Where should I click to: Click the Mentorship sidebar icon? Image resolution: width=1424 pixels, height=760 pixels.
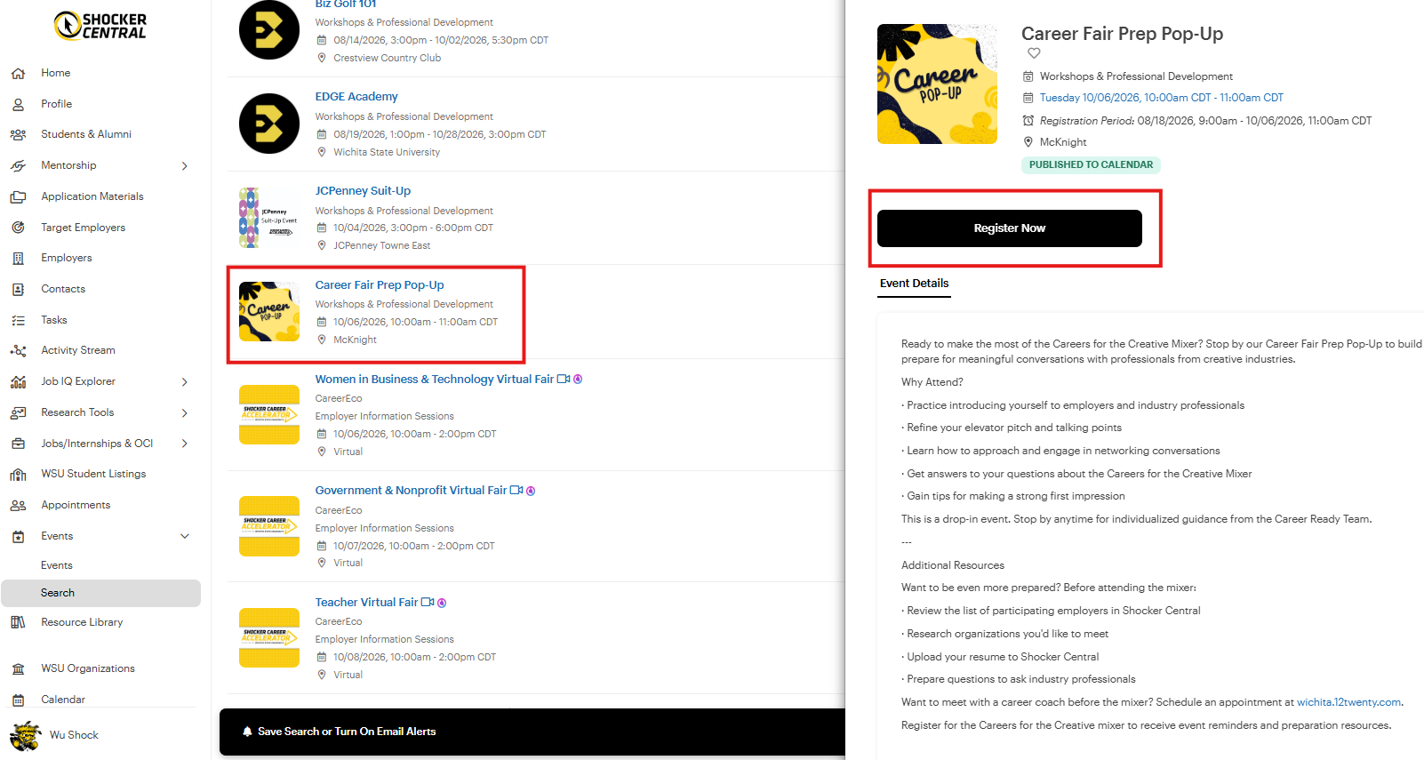tap(18, 166)
